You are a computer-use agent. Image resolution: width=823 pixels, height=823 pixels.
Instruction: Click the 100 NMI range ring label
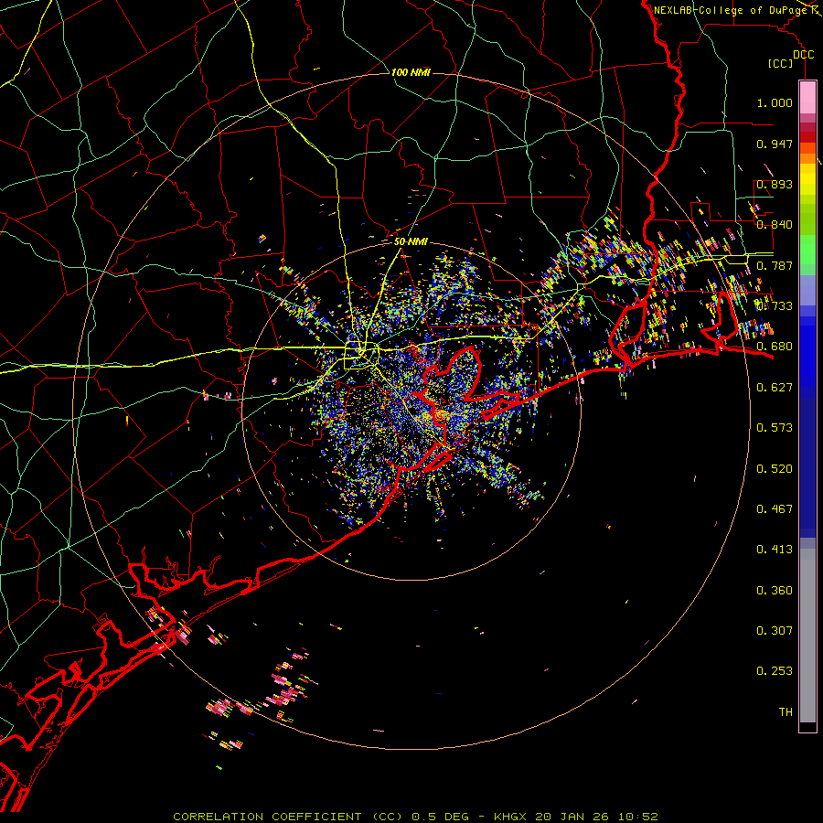pyautogui.click(x=411, y=72)
